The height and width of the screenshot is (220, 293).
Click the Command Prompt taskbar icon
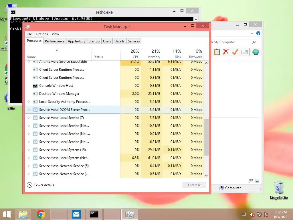pyautogui.click(x=94, y=214)
